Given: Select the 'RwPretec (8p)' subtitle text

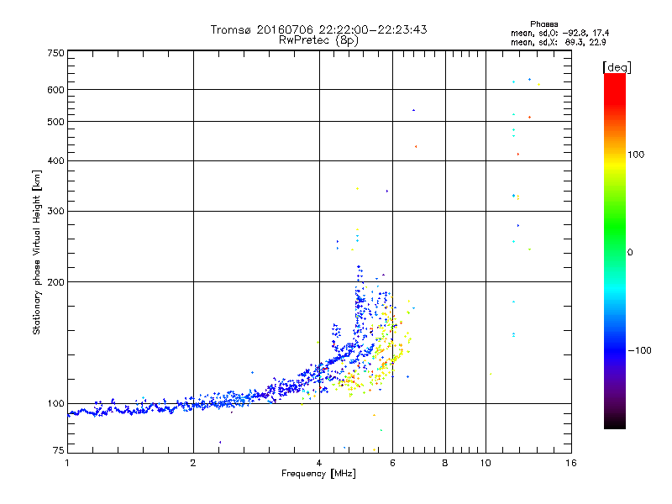Looking at the screenshot, I should [318, 40].
